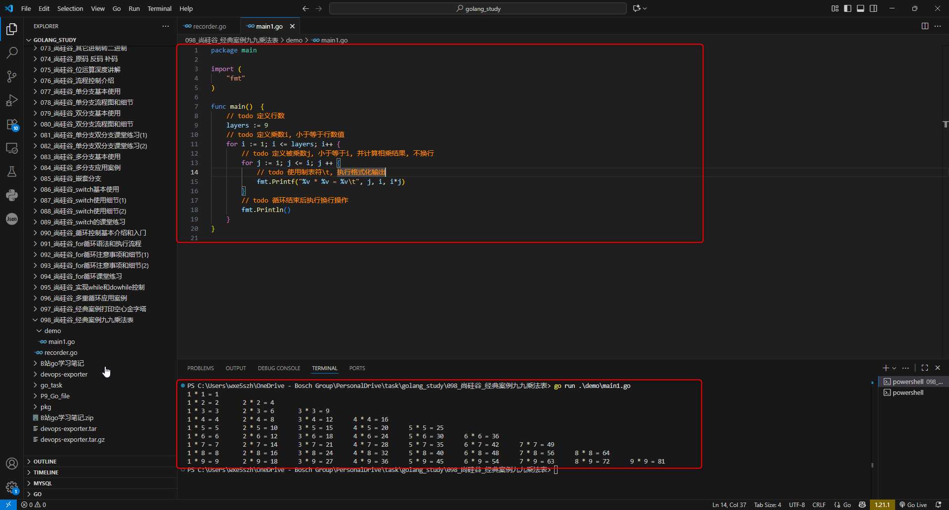949x510 pixels.
Task: Go forward in navigation history
Action: click(319, 8)
